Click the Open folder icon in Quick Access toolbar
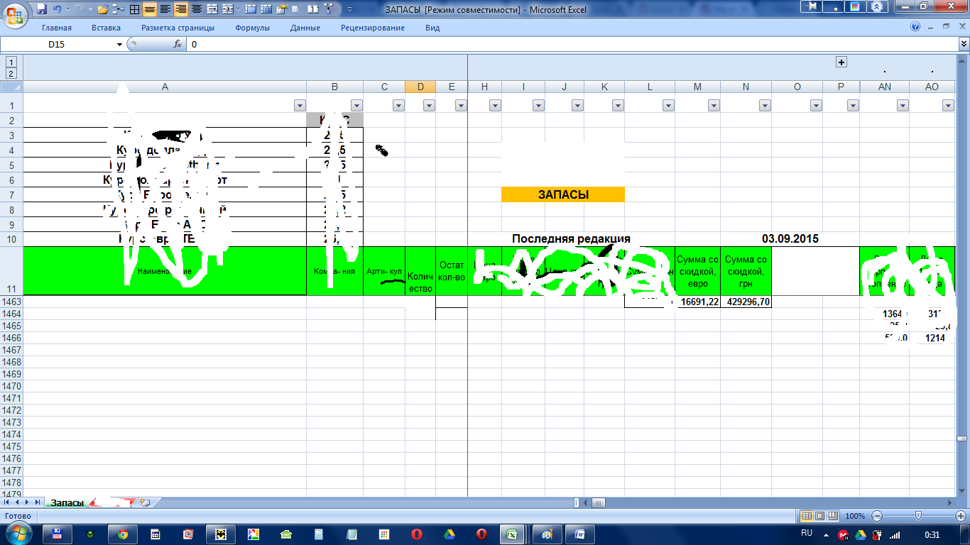Screen dimensions: 970x545 click(103, 9)
